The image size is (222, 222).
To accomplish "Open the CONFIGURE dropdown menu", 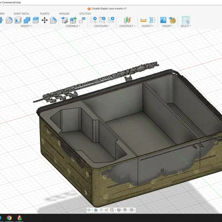I will tap(102, 26).
